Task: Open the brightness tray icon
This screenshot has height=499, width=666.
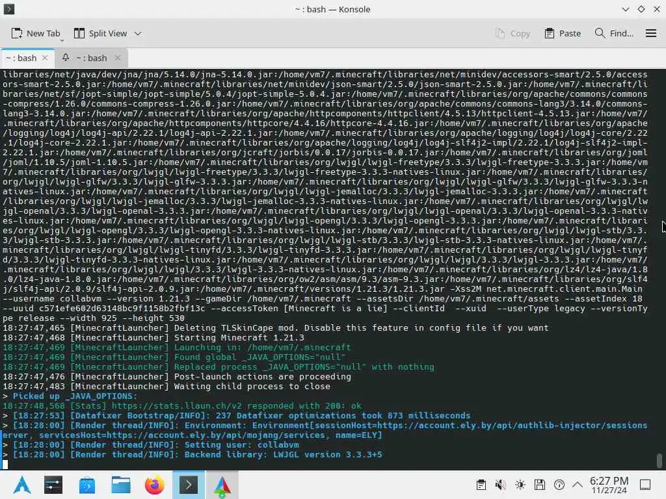Action: click(520, 485)
